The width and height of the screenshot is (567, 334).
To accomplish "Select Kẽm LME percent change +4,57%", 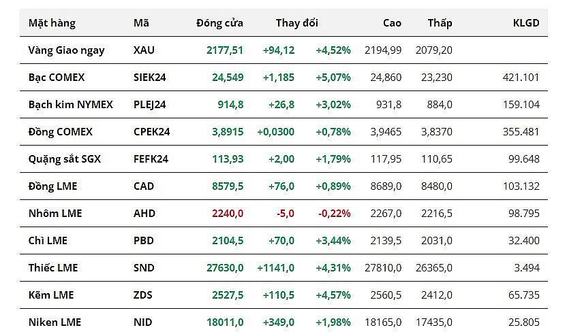I will point(333,295).
